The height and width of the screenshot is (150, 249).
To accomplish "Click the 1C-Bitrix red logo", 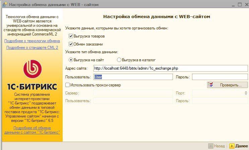I will pos(33,69).
